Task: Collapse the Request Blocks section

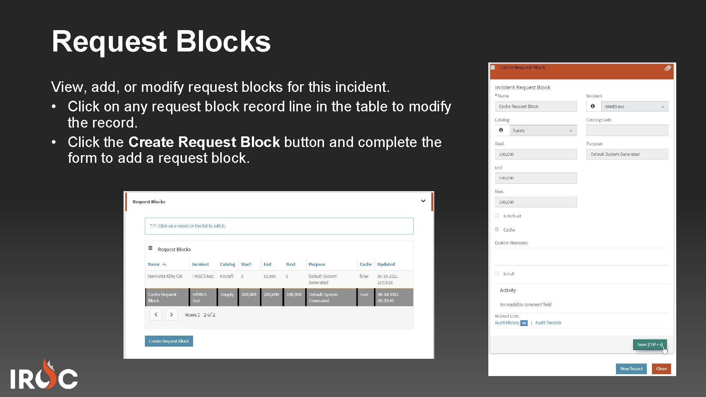Action: [423, 201]
